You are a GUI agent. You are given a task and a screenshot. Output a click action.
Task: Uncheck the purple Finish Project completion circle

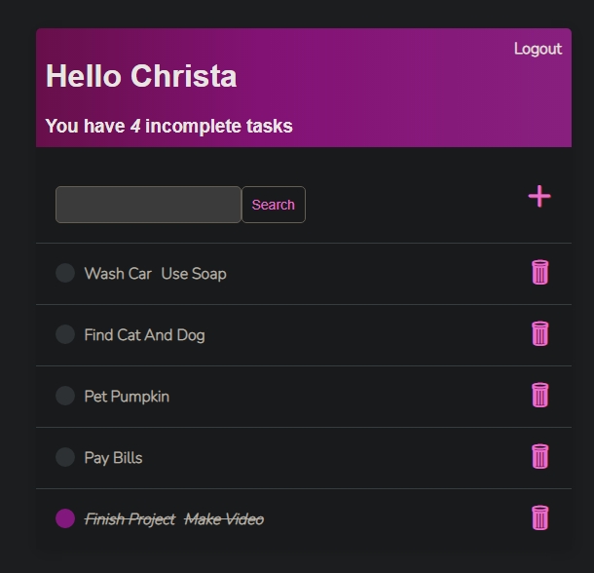point(65,518)
